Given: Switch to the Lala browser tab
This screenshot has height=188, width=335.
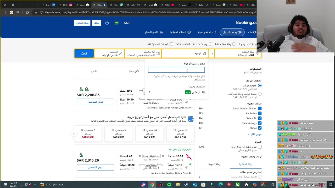Looking at the screenshot, I should (203, 5).
